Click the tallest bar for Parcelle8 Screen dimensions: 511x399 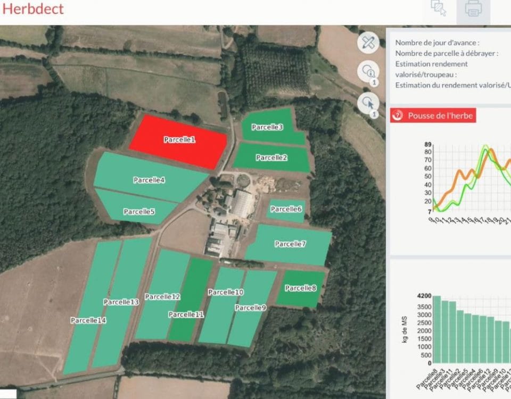436,329
